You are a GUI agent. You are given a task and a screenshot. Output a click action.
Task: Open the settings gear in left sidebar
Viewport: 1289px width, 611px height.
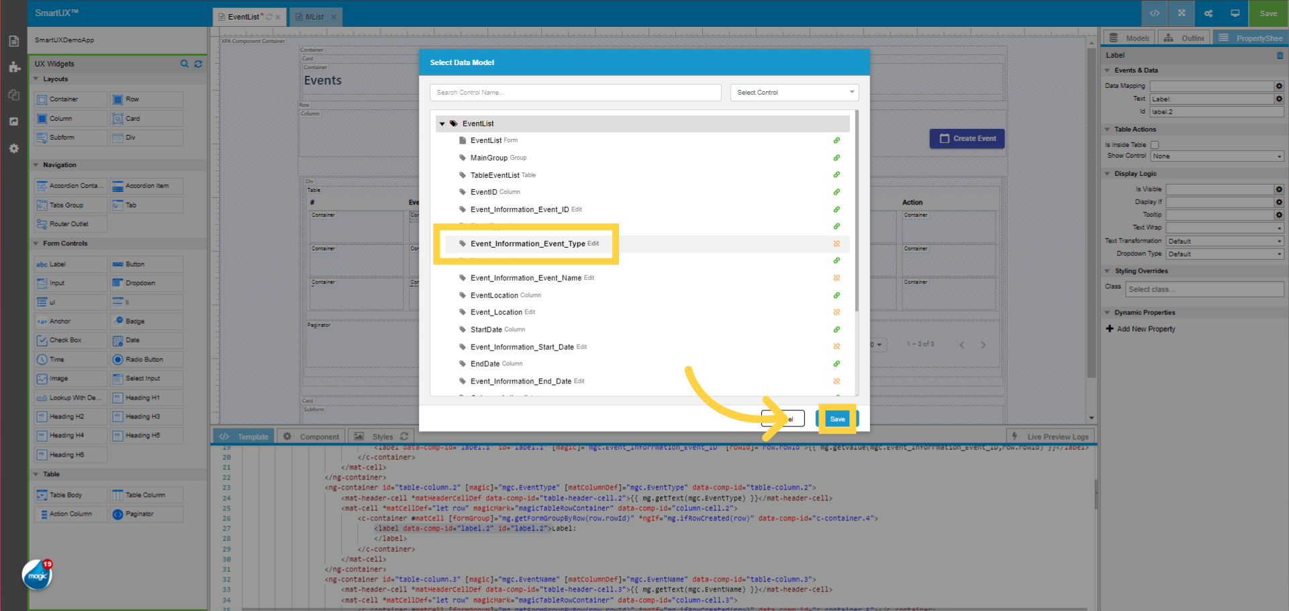click(x=13, y=148)
